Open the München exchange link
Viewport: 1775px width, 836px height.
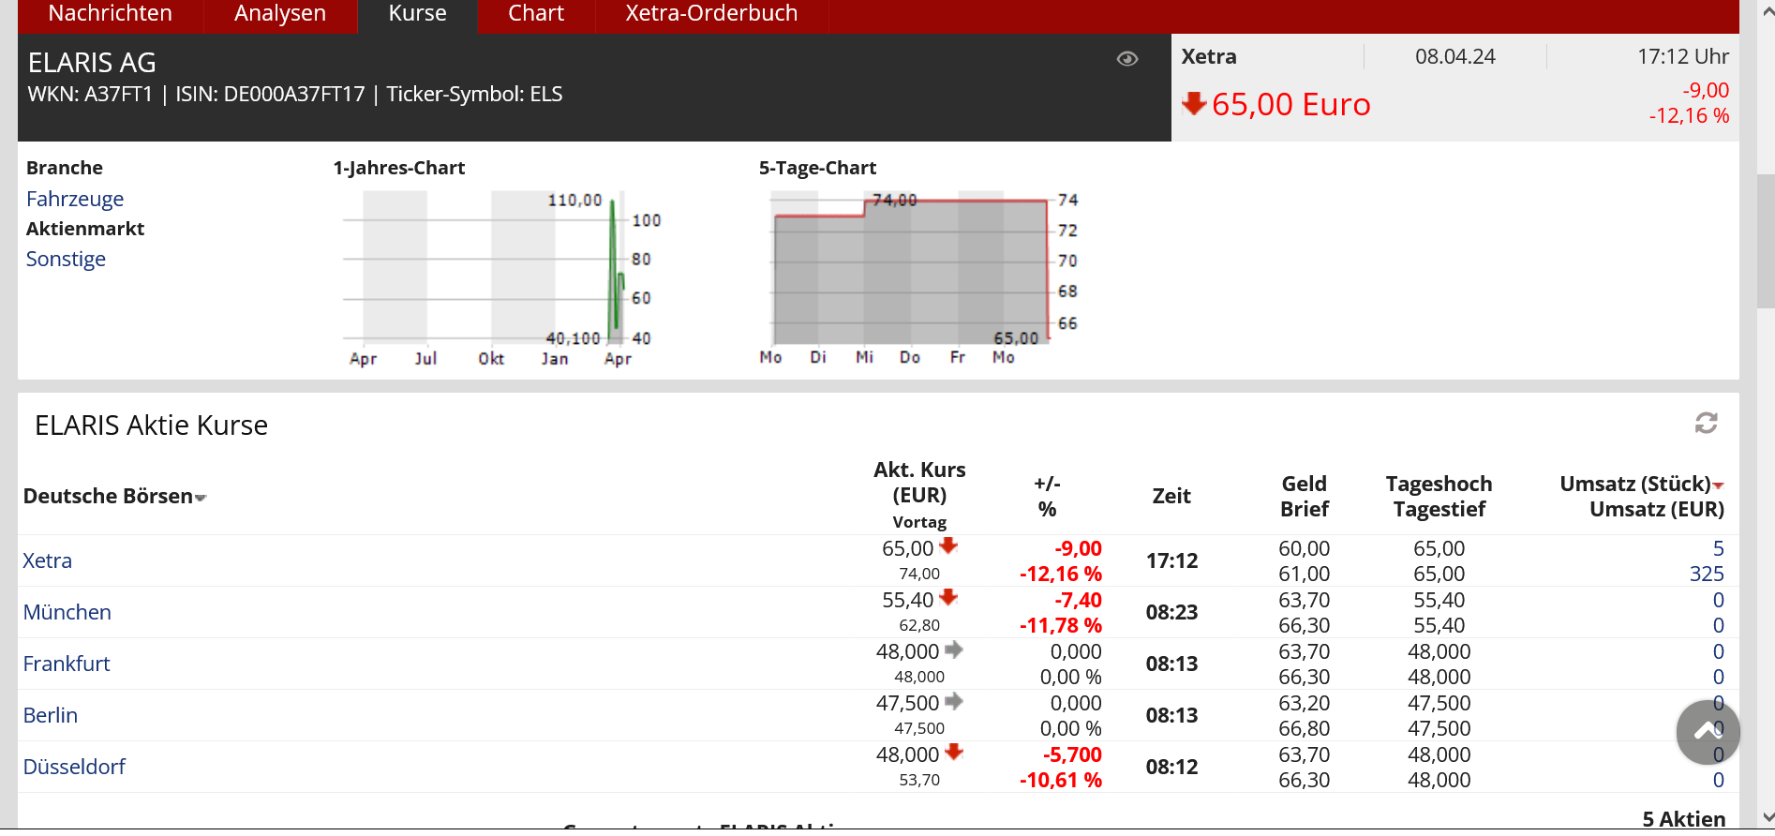pos(67,612)
